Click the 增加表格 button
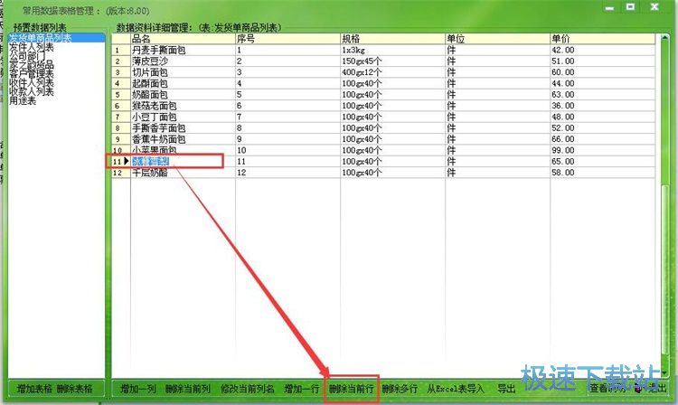This screenshot has height=405, width=678. [34, 389]
